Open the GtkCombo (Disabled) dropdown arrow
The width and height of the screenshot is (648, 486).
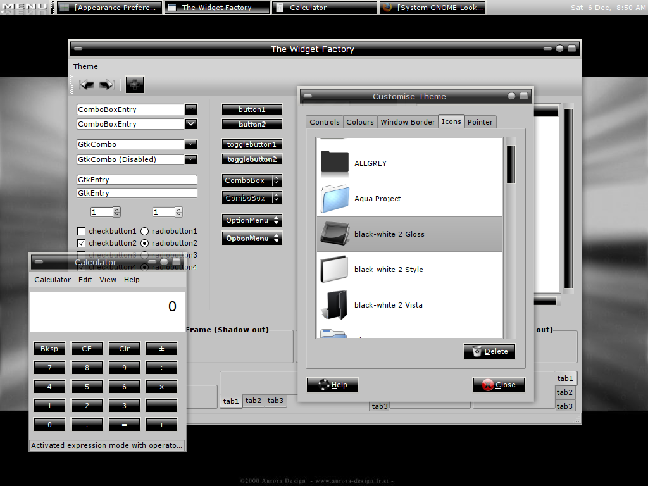pyautogui.click(x=190, y=159)
